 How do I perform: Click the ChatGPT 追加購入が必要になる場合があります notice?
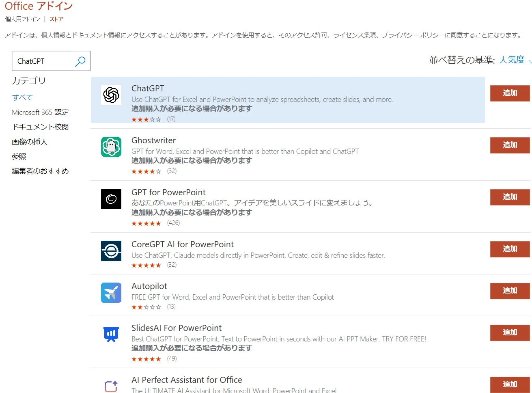click(x=192, y=109)
